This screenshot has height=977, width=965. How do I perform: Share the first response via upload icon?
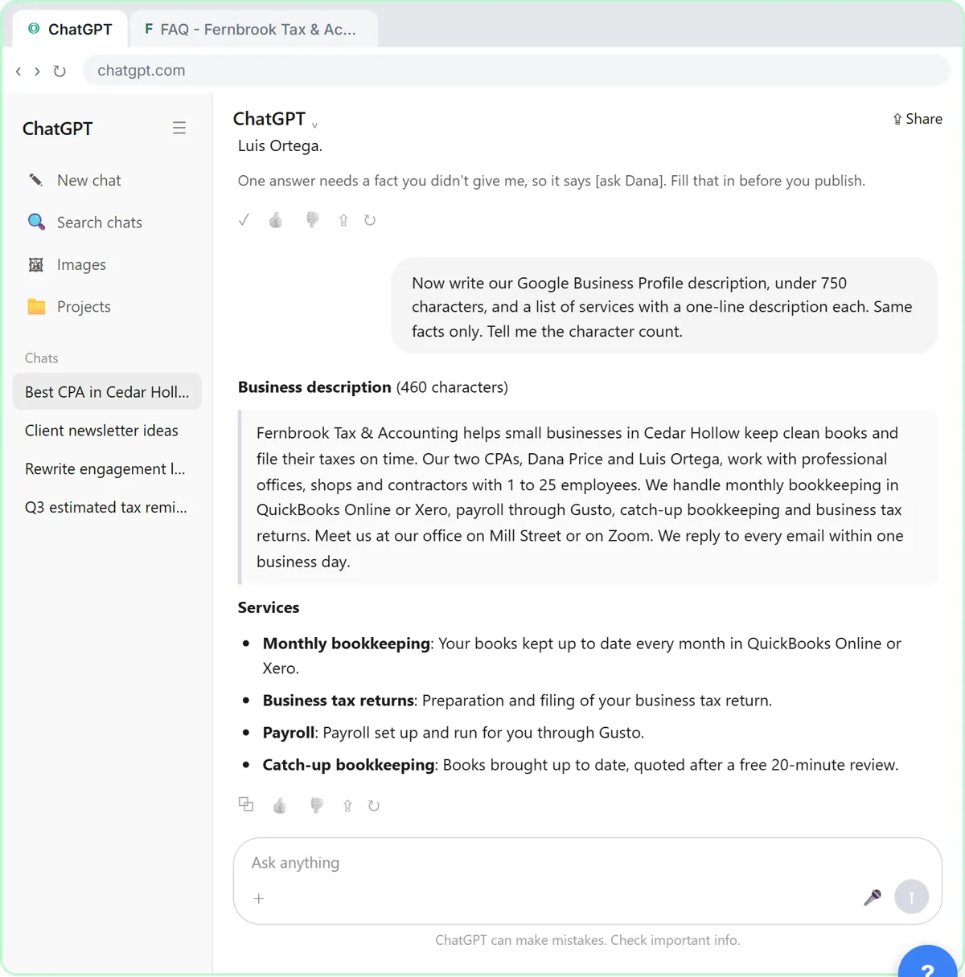pos(343,220)
